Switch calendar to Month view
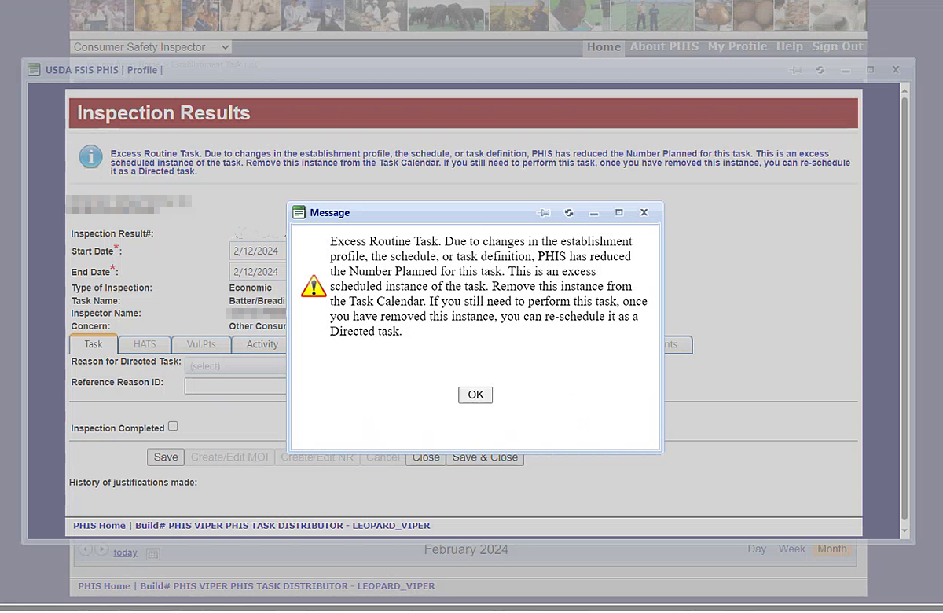Screen dimensions: 943x613 pyautogui.click(x=832, y=549)
